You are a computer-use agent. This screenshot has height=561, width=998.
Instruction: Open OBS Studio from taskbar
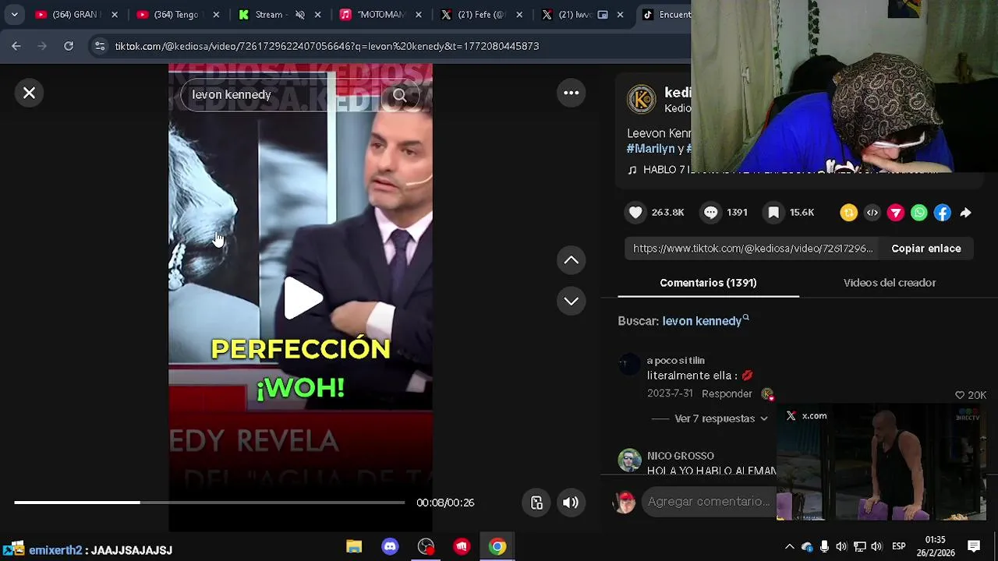pos(426,547)
